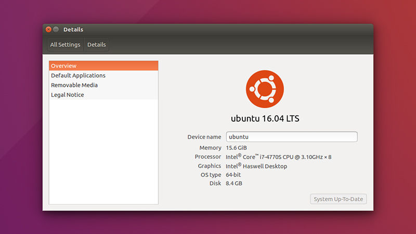
Task: Click the Intel Haswell Desktop graphics text
Action: coord(256,166)
